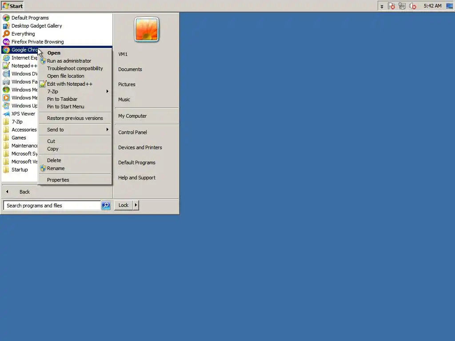The width and height of the screenshot is (455, 341).
Task: Open the Lock options arrow
Action: [x=136, y=205]
